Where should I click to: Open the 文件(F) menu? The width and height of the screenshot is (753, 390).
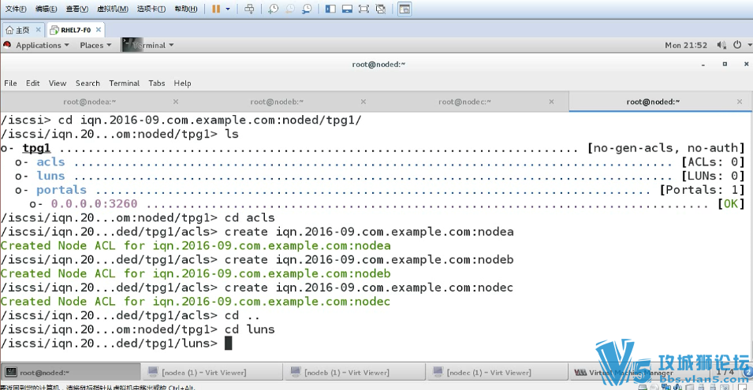coord(16,9)
